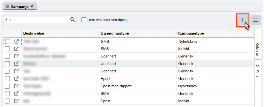264x107 pixels.
Task: Open the SMS Individ row link icon
Action: pos(16,49)
